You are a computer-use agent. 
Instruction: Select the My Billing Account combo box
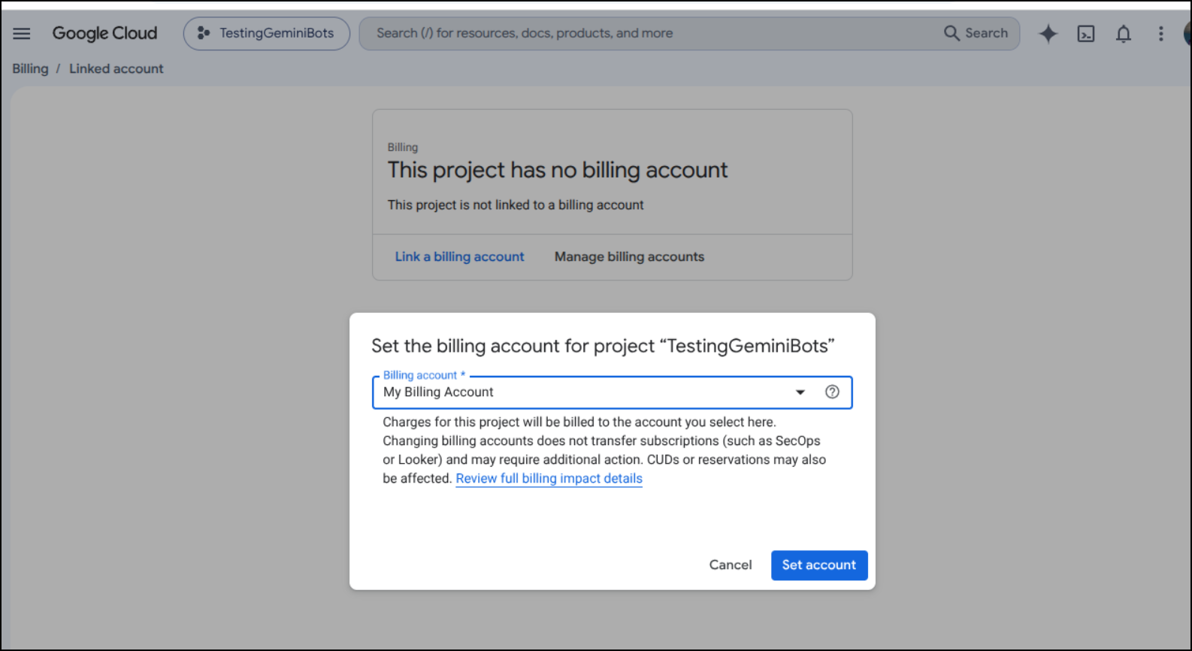[x=613, y=392]
